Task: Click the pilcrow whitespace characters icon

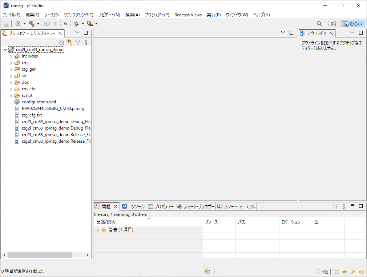Action: [x=55, y=24]
